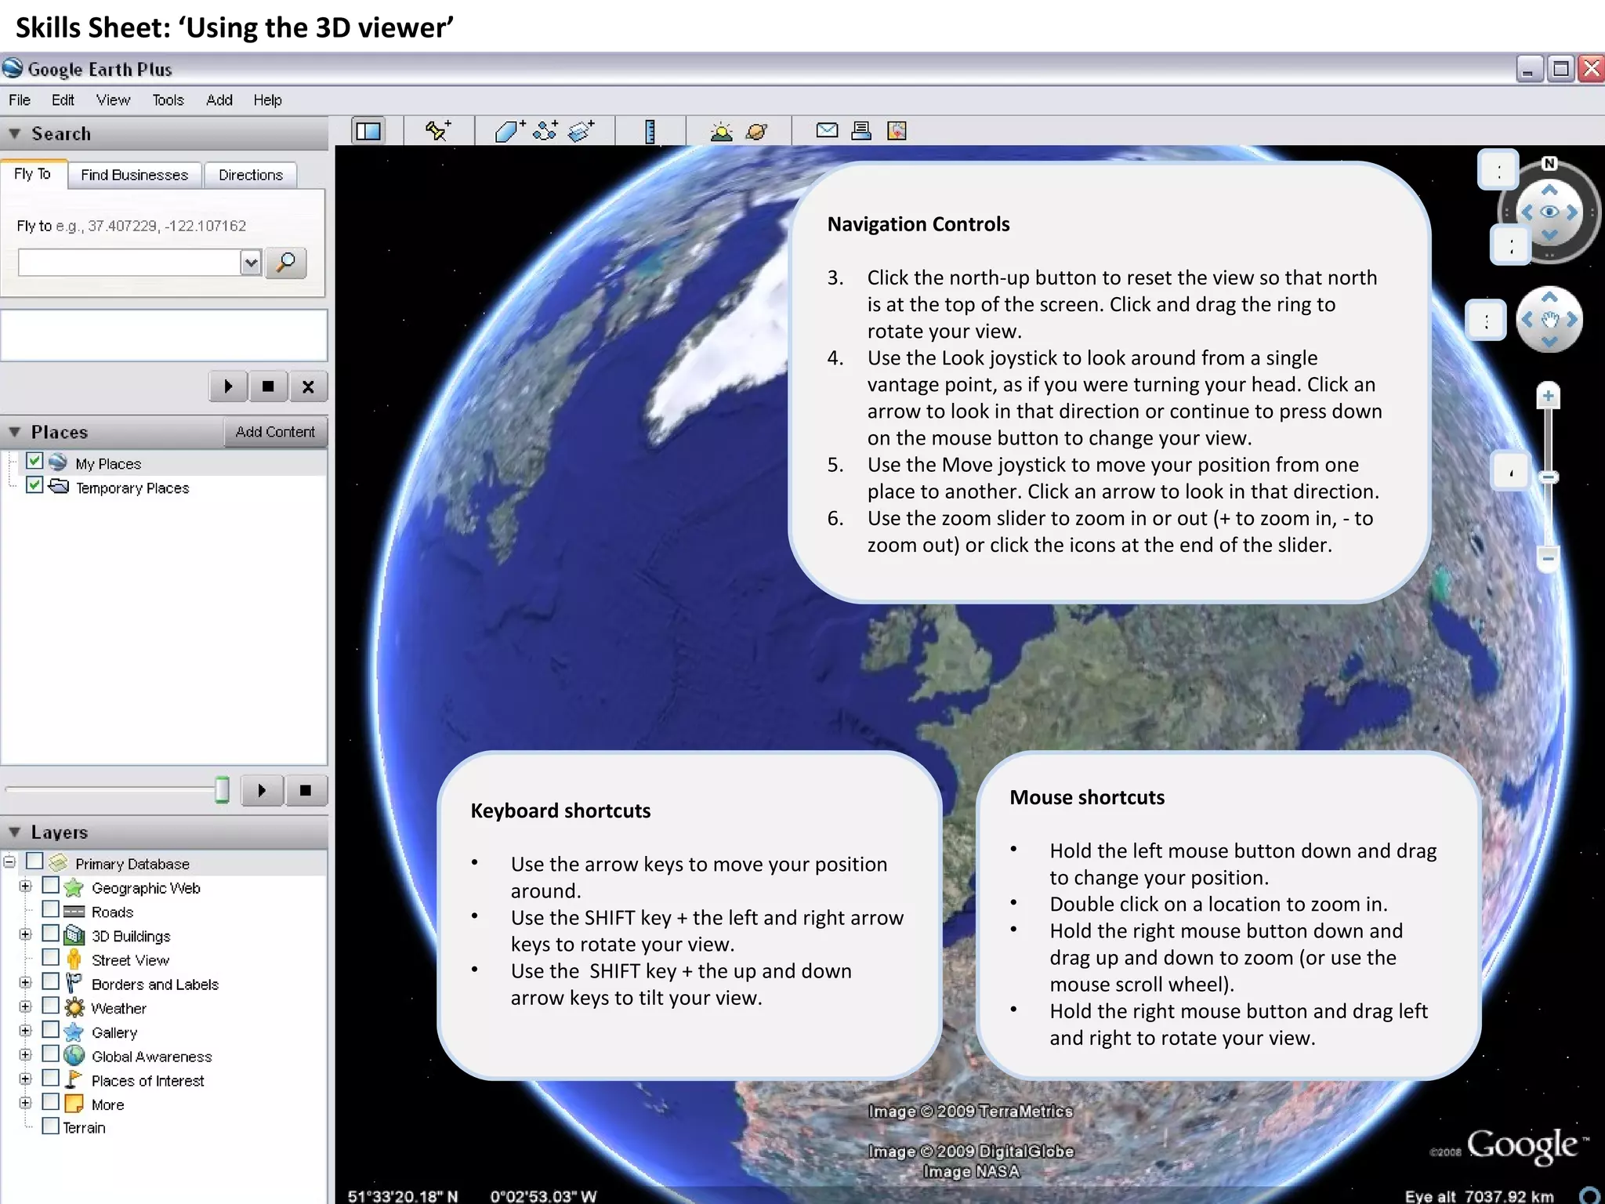Enable the Roads layer checkbox
This screenshot has height=1204, width=1605.
pos(51,909)
